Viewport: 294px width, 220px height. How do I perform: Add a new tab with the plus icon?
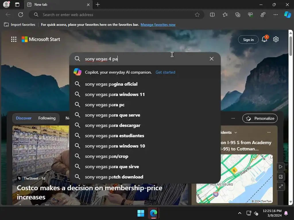point(98,5)
